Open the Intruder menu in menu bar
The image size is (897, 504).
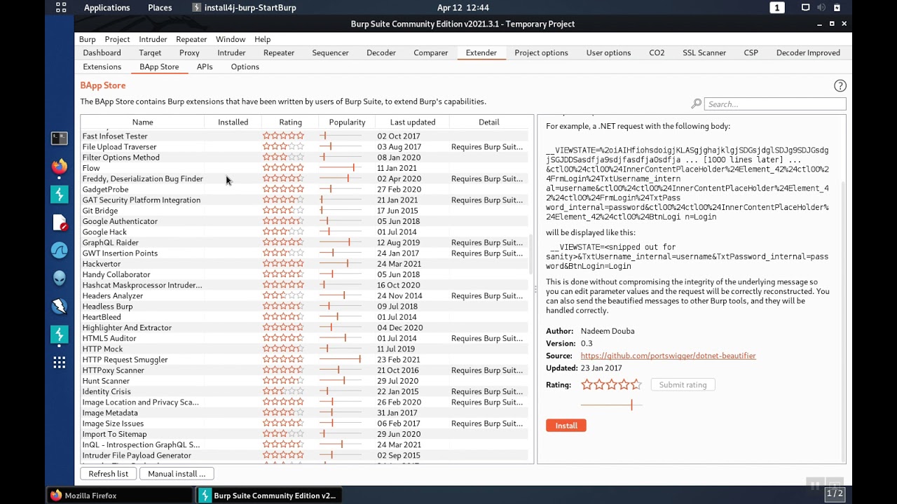153,39
